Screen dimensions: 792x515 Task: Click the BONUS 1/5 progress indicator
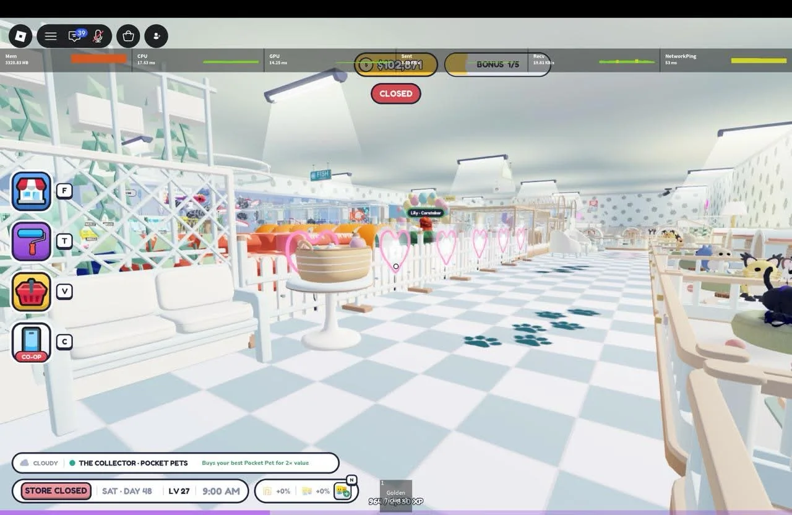point(497,64)
